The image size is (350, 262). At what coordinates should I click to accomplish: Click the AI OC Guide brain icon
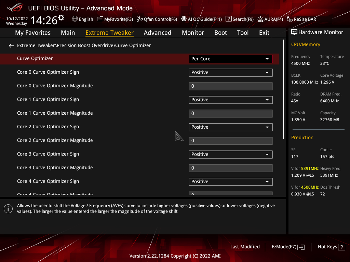(184, 19)
